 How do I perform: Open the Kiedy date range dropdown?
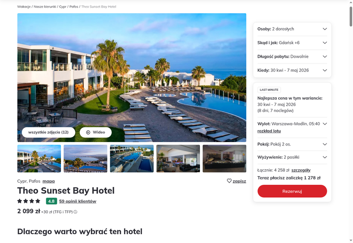tap(292, 70)
